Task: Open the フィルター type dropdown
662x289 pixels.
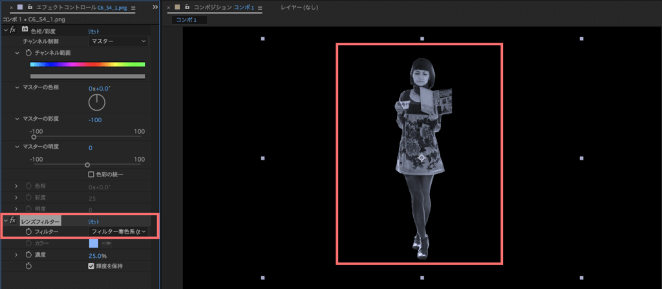Action: pos(118,231)
